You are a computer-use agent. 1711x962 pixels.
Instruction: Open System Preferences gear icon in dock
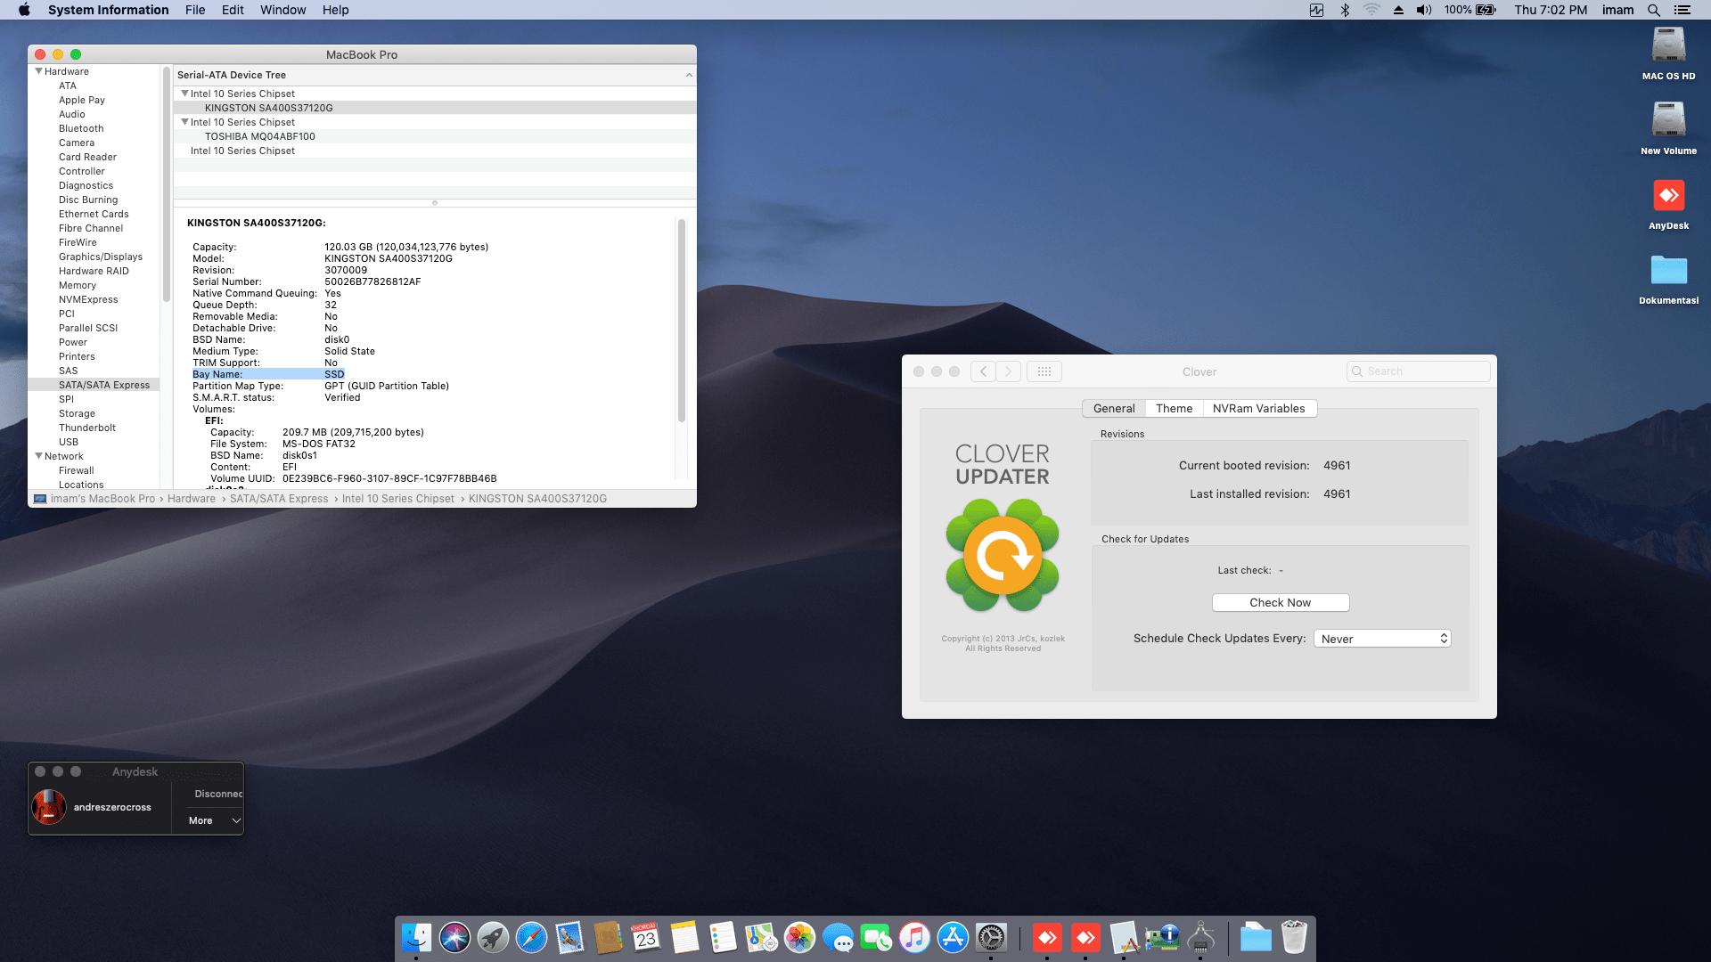[991, 937]
